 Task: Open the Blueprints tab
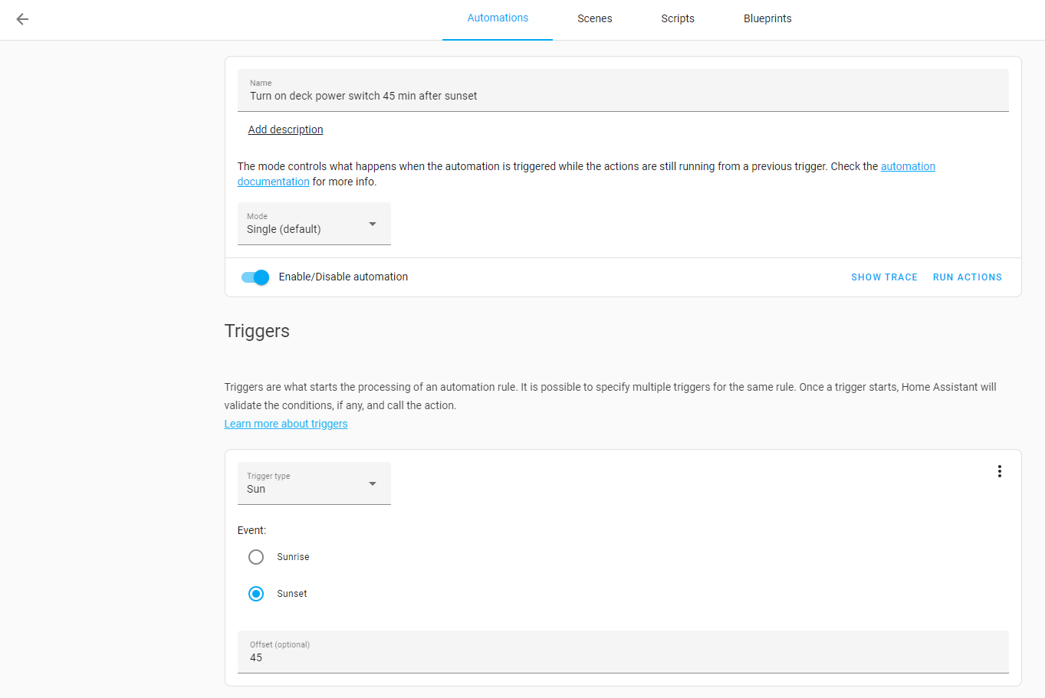point(767,19)
